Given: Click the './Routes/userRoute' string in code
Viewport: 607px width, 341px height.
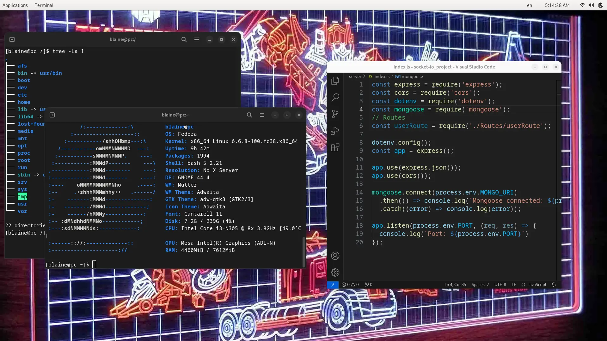Looking at the screenshot, I should tap(506, 126).
